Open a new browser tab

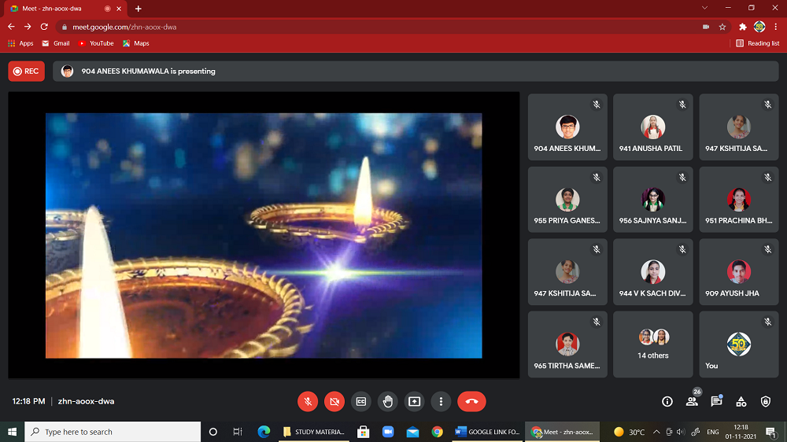(139, 9)
